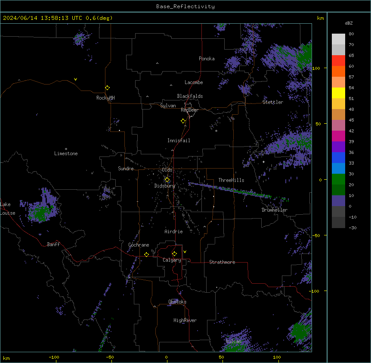Click the Calgary city label
The image size is (371, 363).
pyautogui.click(x=172, y=260)
